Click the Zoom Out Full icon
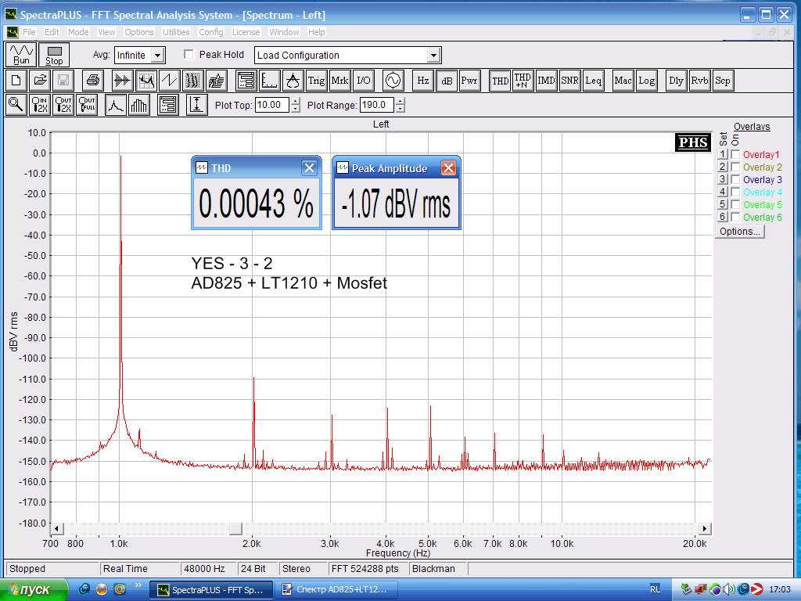This screenshot has width=801, height=601. point(87,105)
